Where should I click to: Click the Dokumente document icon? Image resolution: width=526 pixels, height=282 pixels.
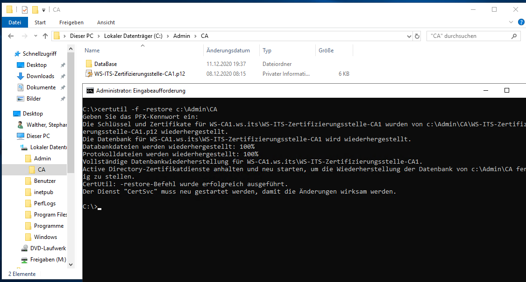point(21,87)
